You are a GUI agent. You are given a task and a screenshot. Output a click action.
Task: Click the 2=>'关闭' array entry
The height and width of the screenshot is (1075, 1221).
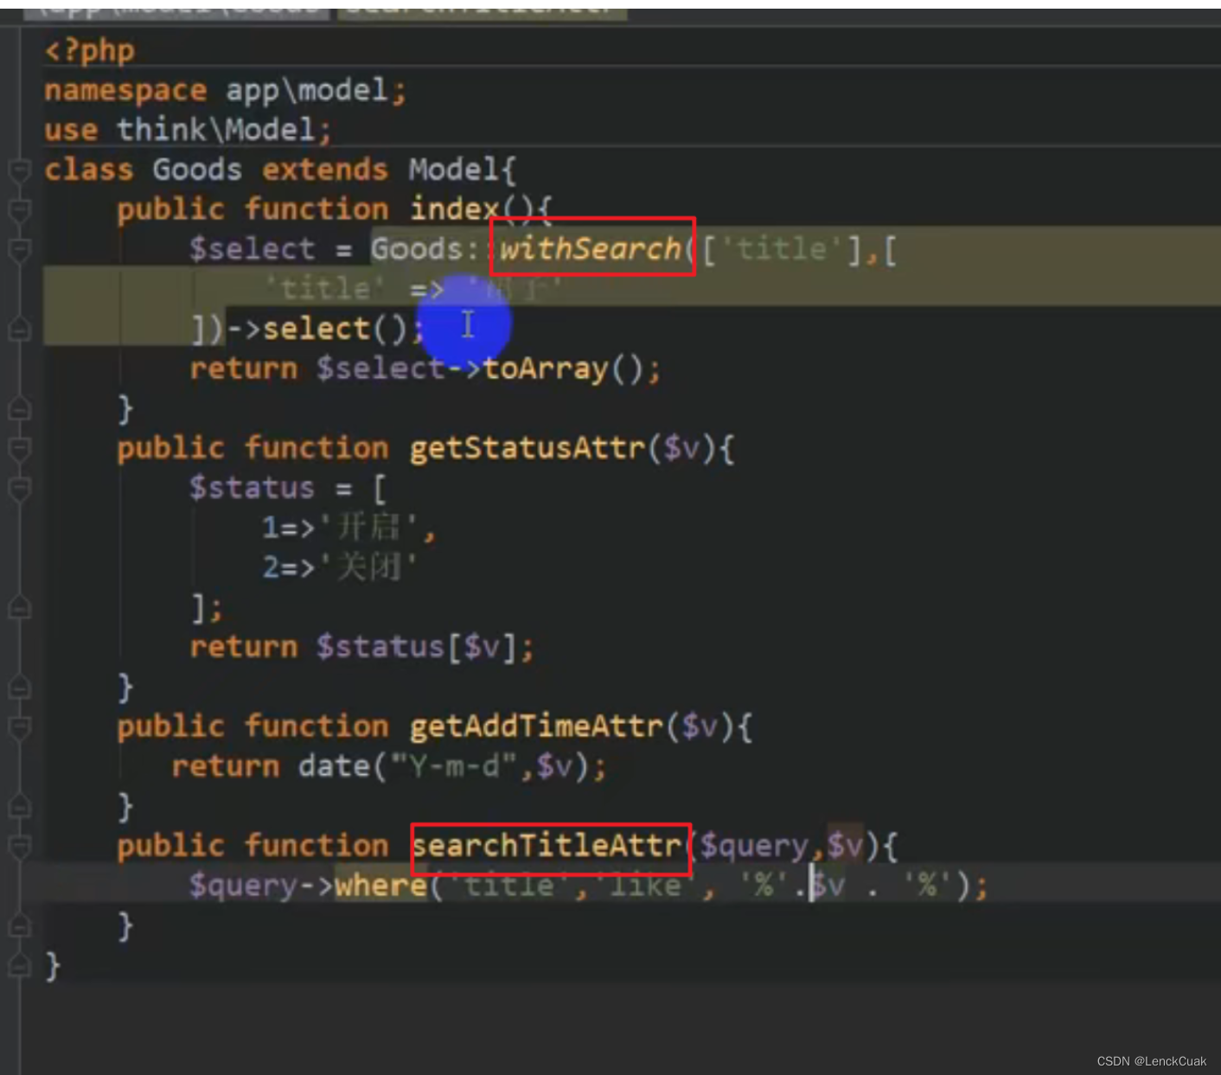[340, 567]
